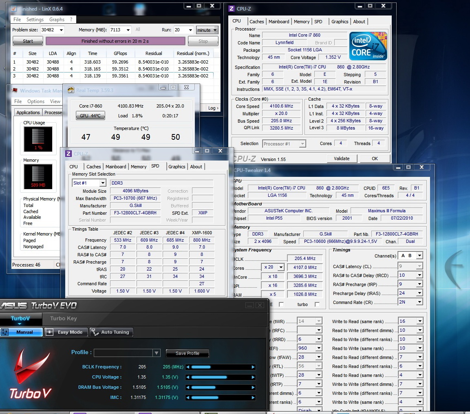This screenshot has height=414, width=470.
Task: Click the LinX title bar icon
Action: [x=13, y=9]
